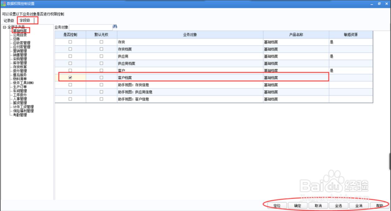391x211 pixels.
Task: Tick 是否控制 for 助手视图：客户信息 row
Action: click(x=70, y=99)
